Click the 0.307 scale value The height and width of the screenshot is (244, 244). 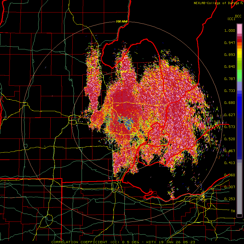point(230,187)
